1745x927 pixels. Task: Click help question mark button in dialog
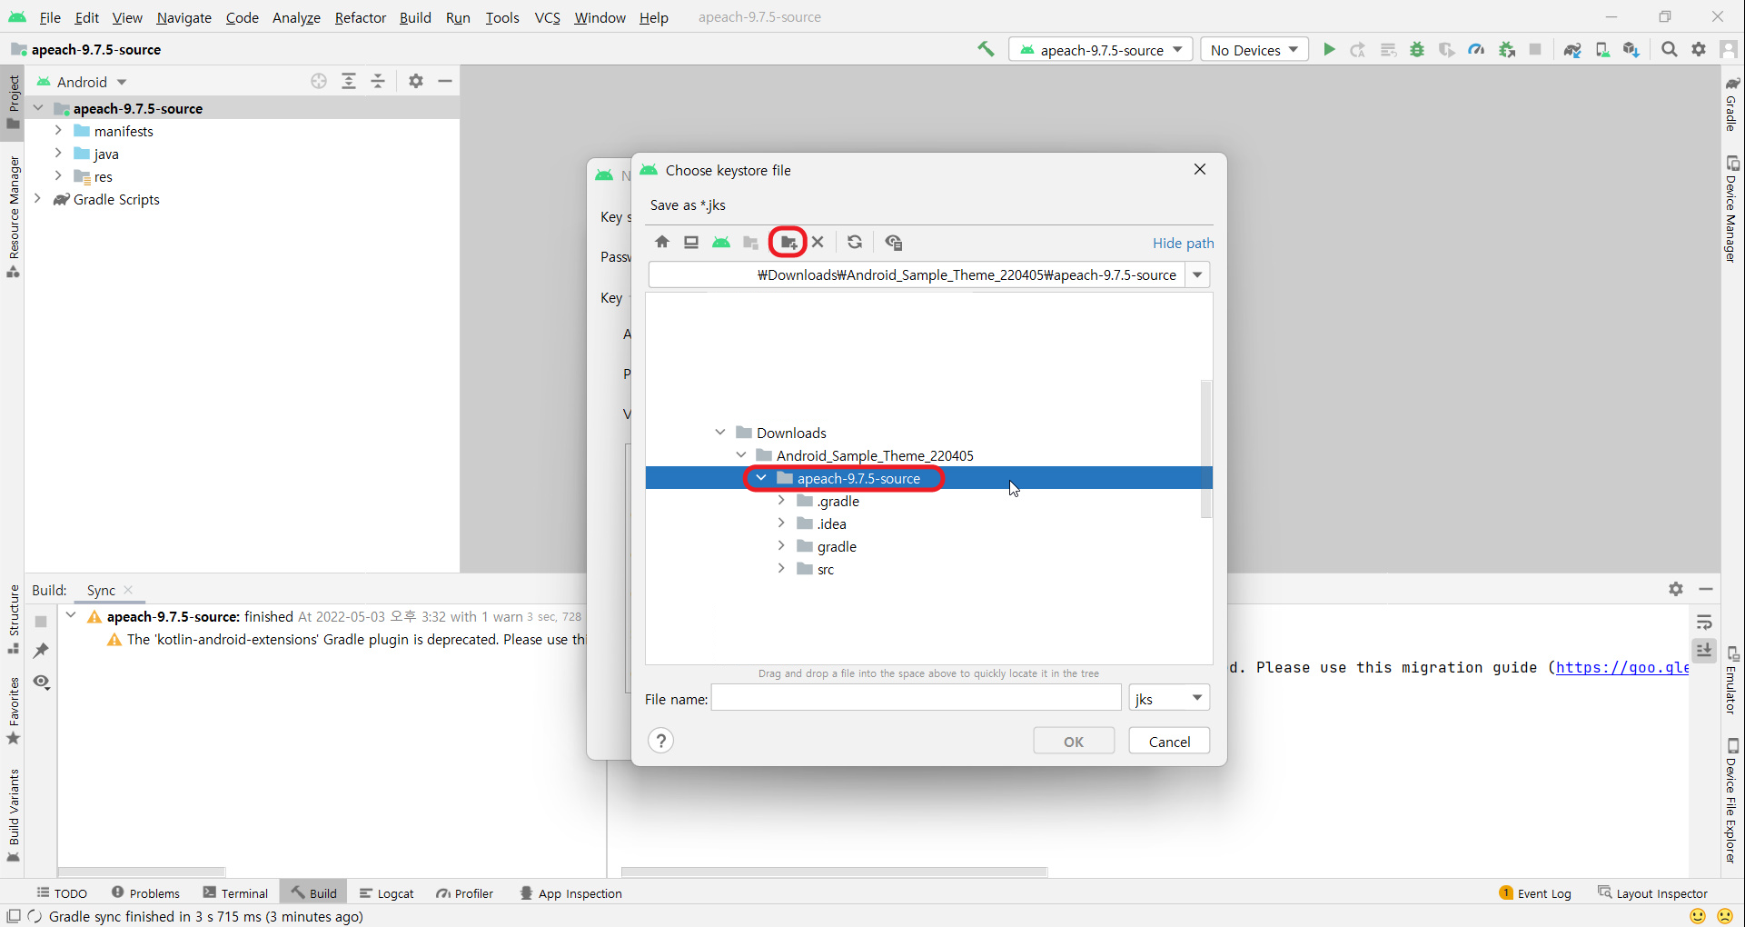point(661,741)
